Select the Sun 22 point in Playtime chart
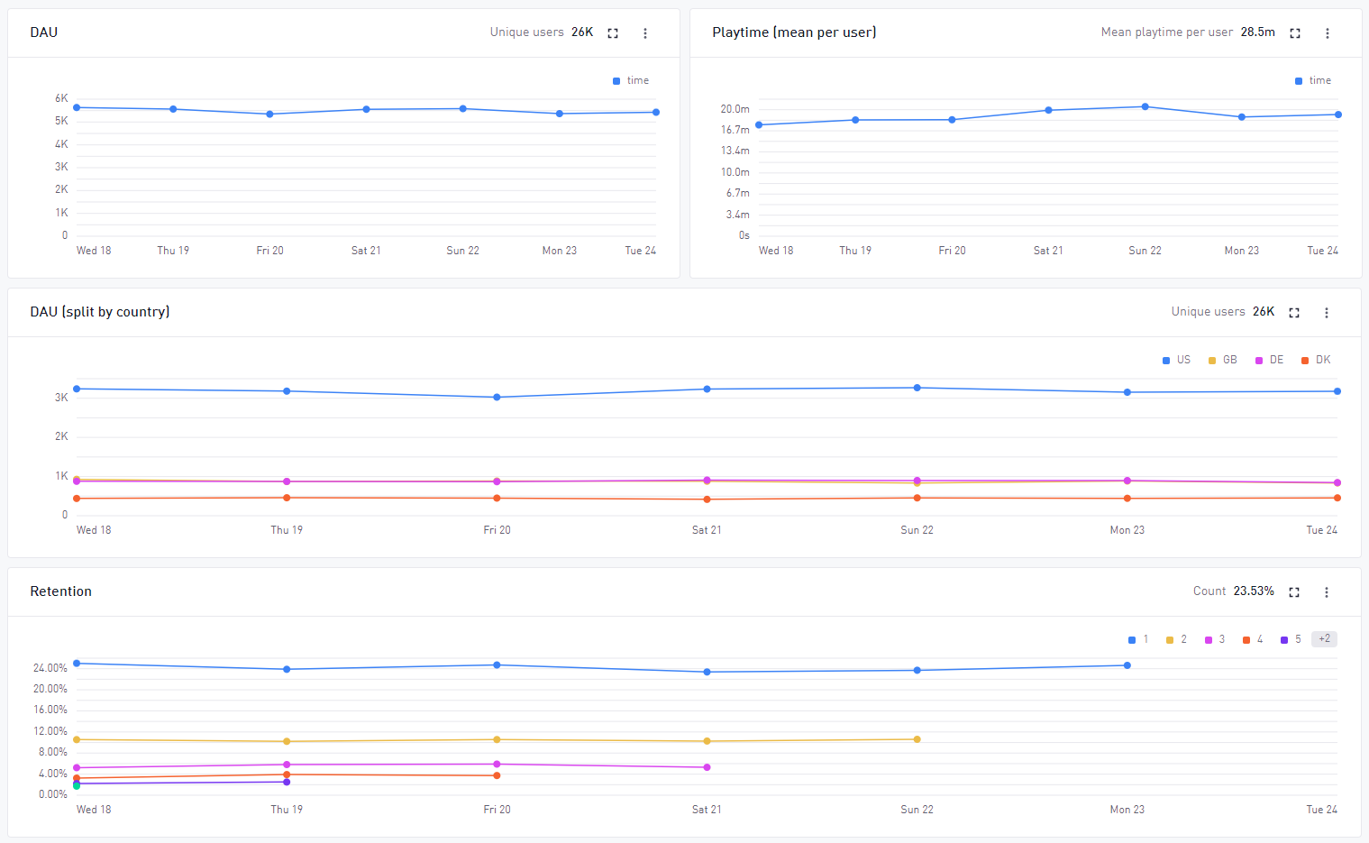 pyautogui.click(x=1145, y=106)
